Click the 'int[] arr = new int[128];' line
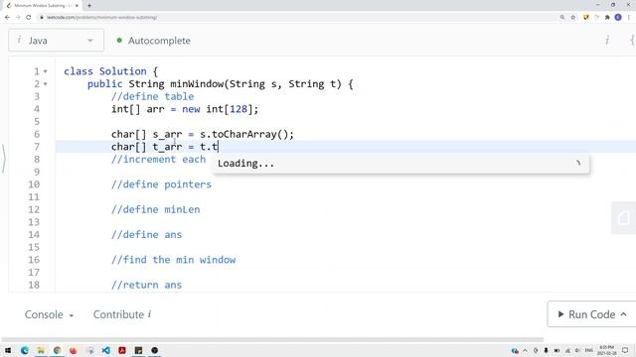 coord(185,109)
